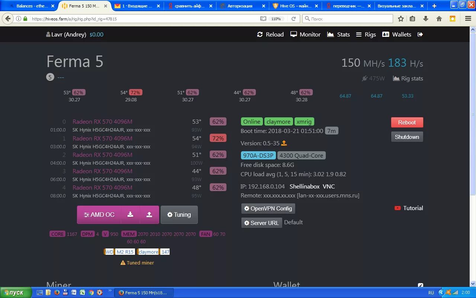Click the FAN overclock label

click(206, 234)
